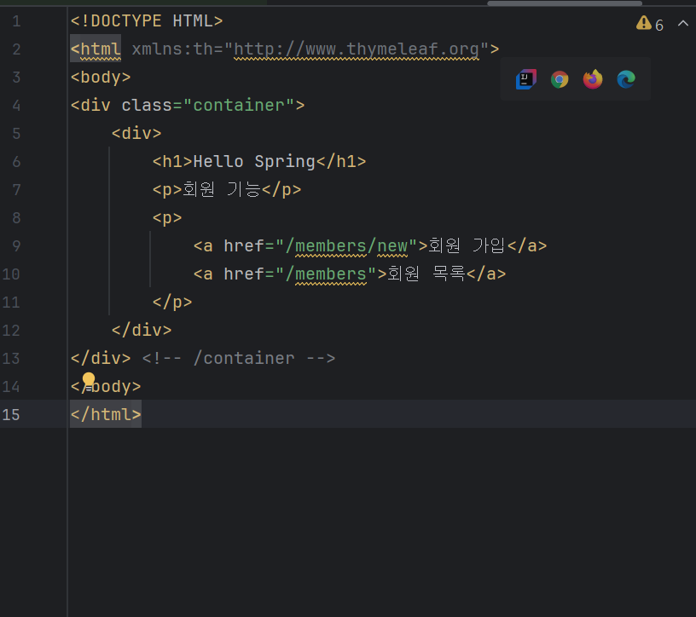The height and width of the screenshot is (617, 696).
Task: Click the /members/new href value
Action: (x=346, y=246)
